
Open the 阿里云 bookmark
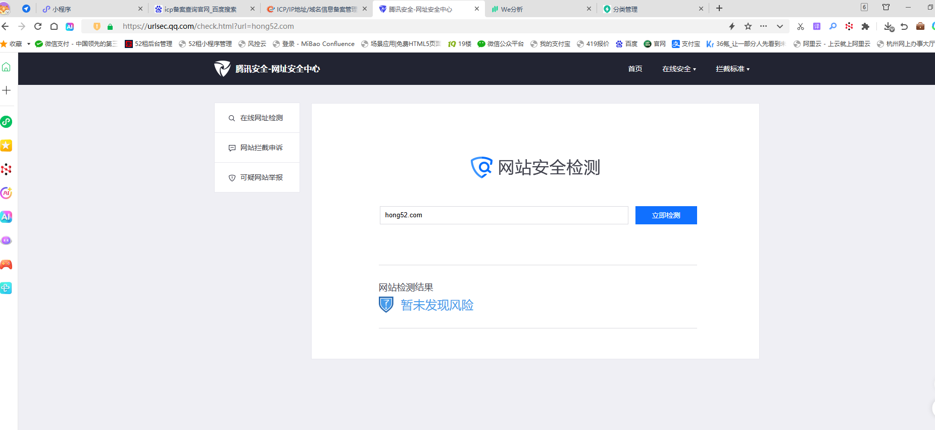coord(832,44)
